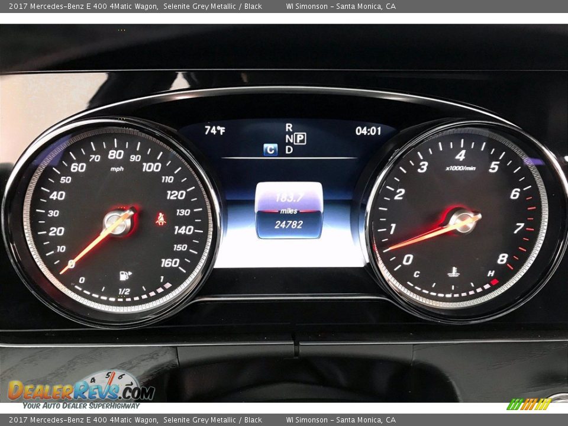Click the 140 mark on speedometer
This screenshot has height=426, width=568.
183,230
